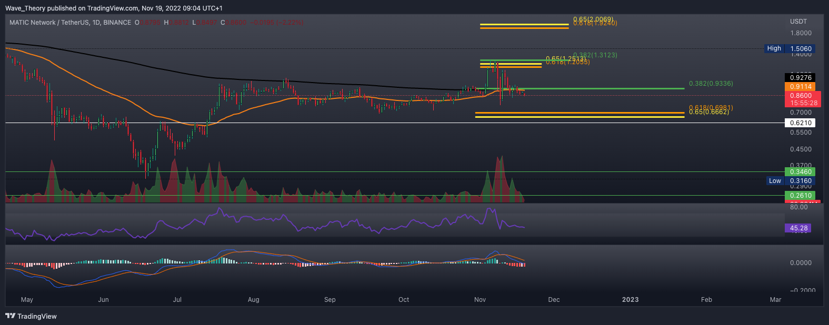Select the 0.382(1.3123) Fibonacci label
Image resolution: width=829 pixels, height=325 pixels.
point(595,55)
